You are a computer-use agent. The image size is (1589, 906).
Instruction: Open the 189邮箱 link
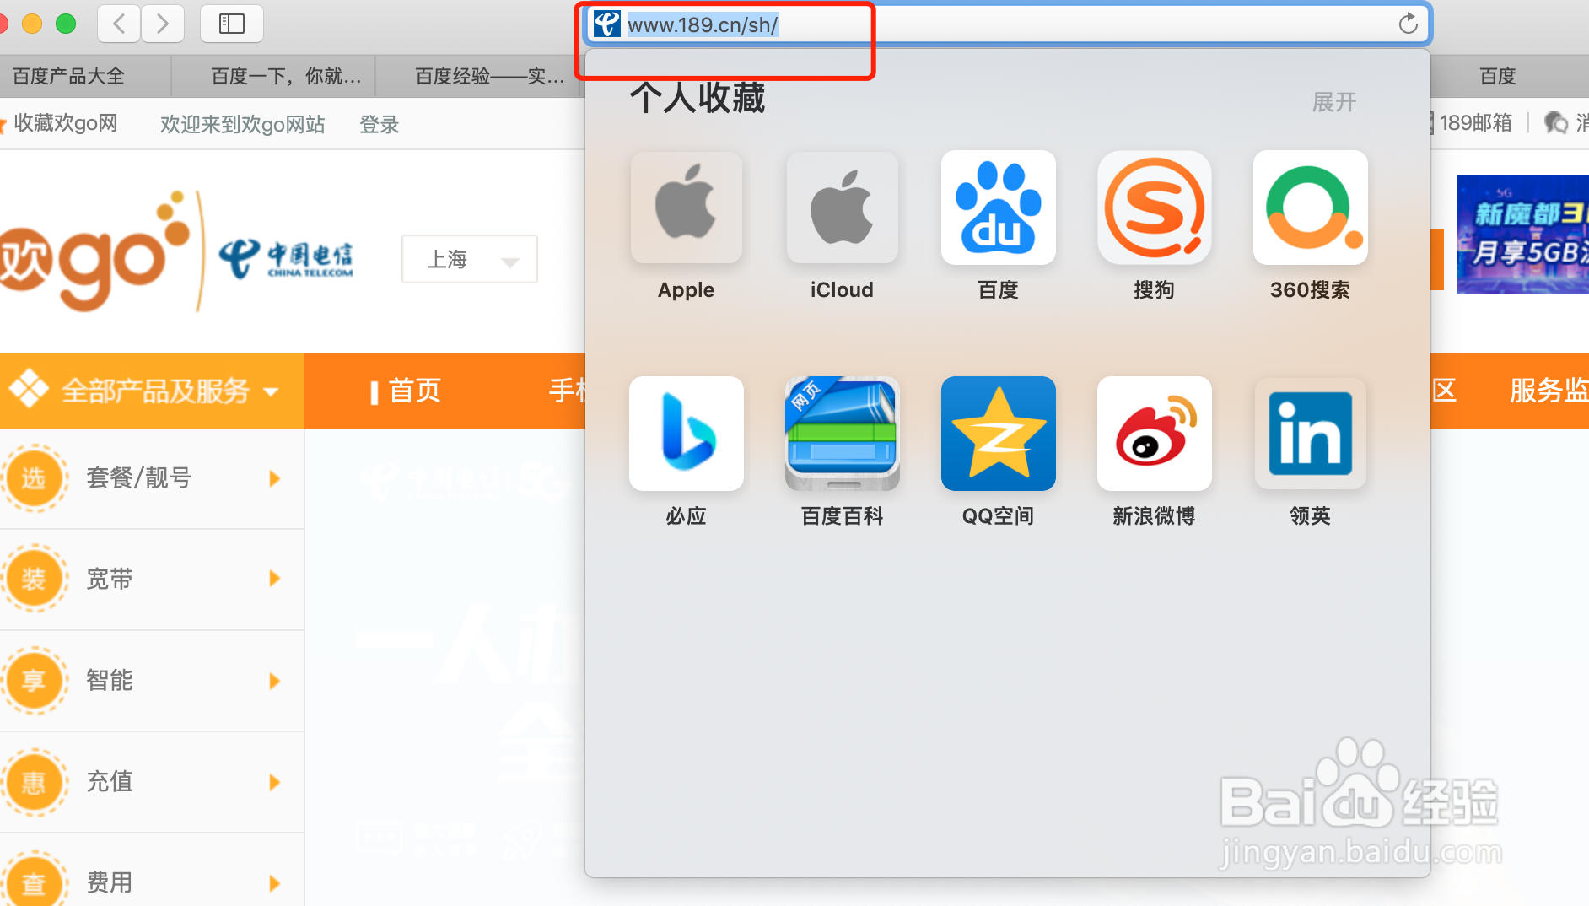pos(1475,123)
